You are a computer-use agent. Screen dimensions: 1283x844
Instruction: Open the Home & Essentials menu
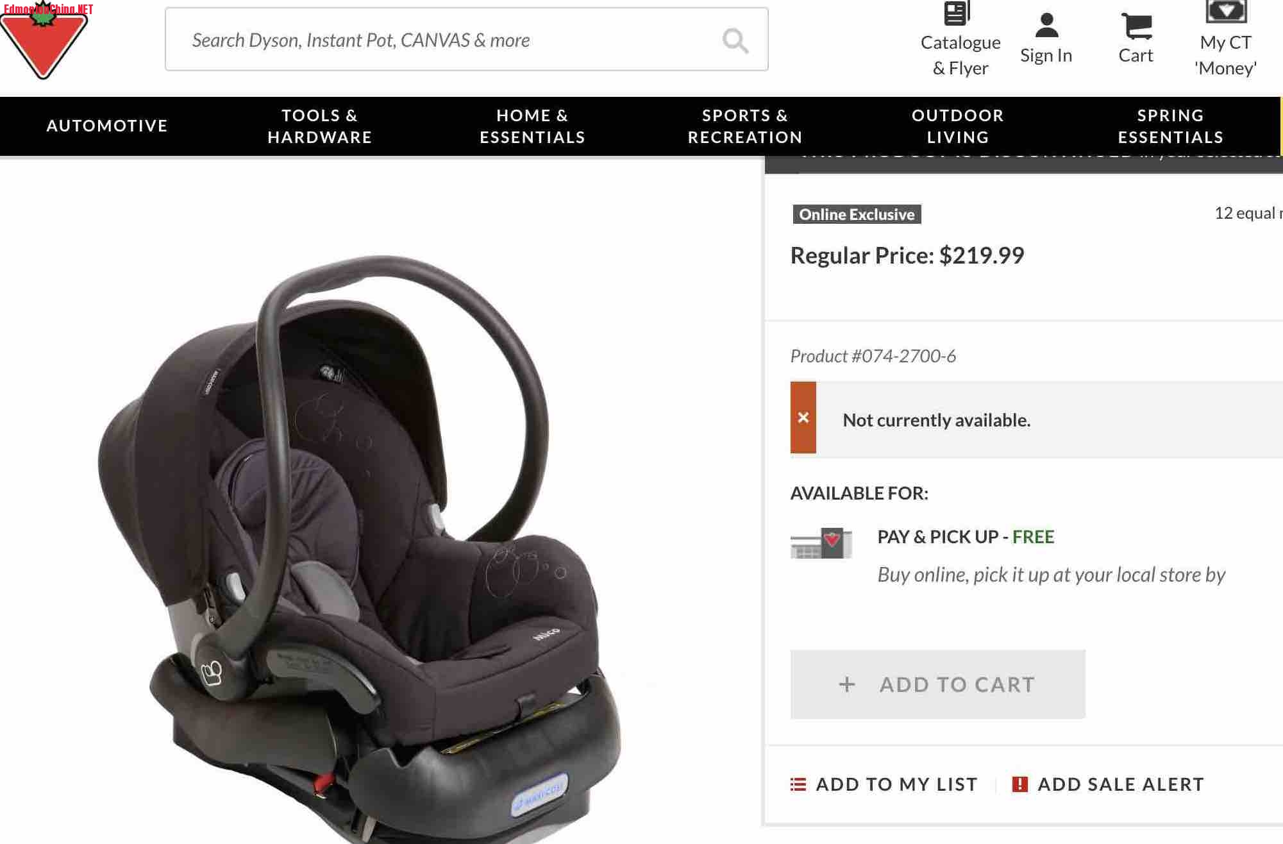(x=532, y=126)
